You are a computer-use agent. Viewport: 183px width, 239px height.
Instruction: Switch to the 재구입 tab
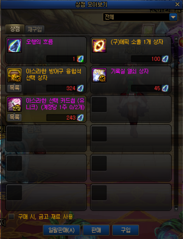click(35, 29)
